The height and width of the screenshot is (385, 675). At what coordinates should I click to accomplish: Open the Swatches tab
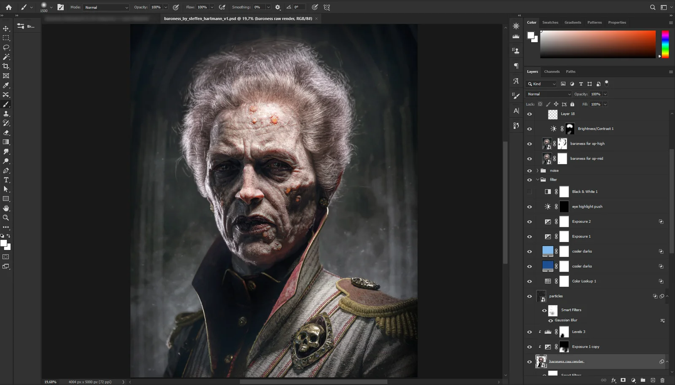click(550, 22)
